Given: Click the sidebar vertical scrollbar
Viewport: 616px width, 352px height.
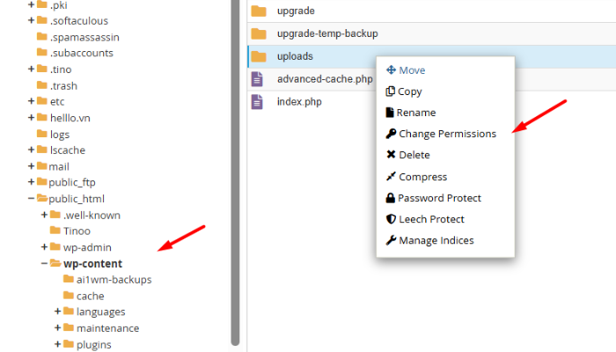Looking at the screenshot, I should (235, 176).
